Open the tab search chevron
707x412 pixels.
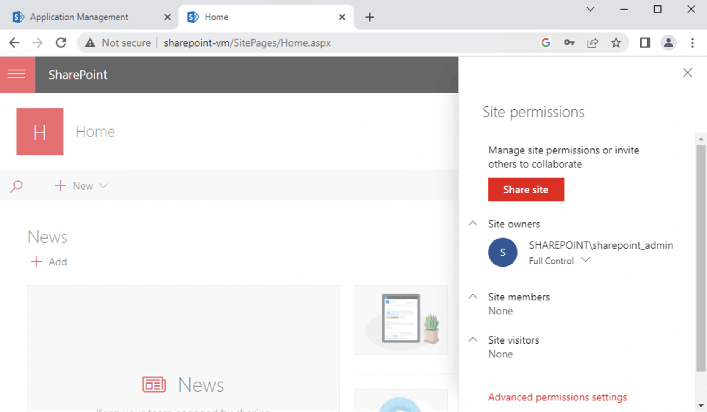pyautogui.click(x=590, y=9)
